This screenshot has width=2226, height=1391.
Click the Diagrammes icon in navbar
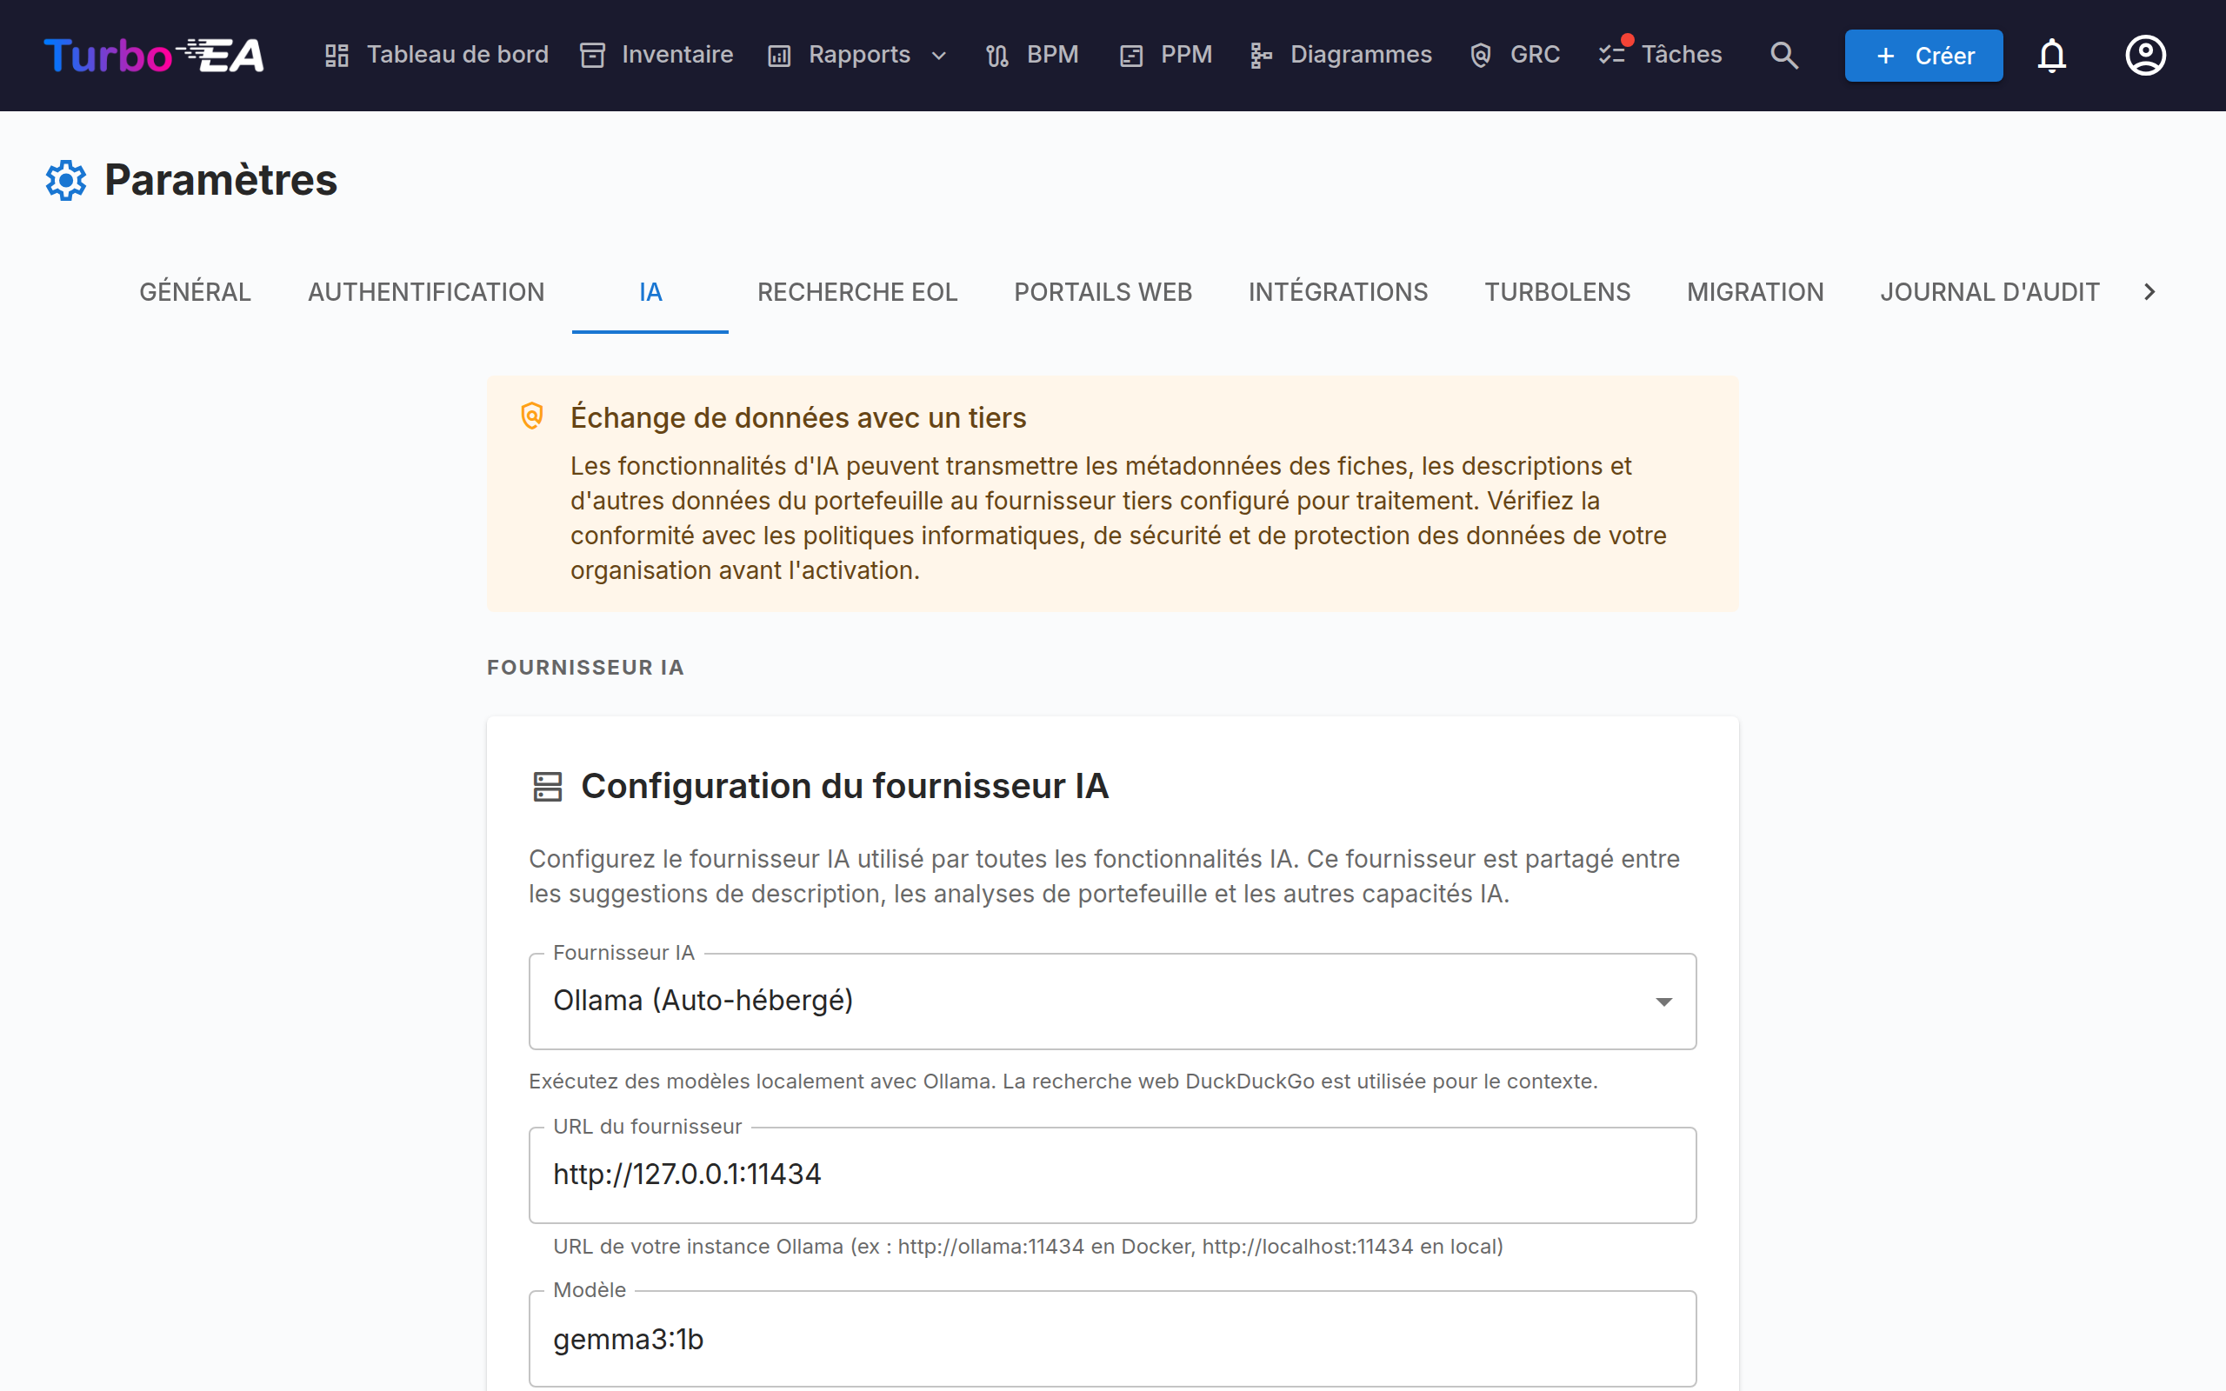(x=1261, y=57)
